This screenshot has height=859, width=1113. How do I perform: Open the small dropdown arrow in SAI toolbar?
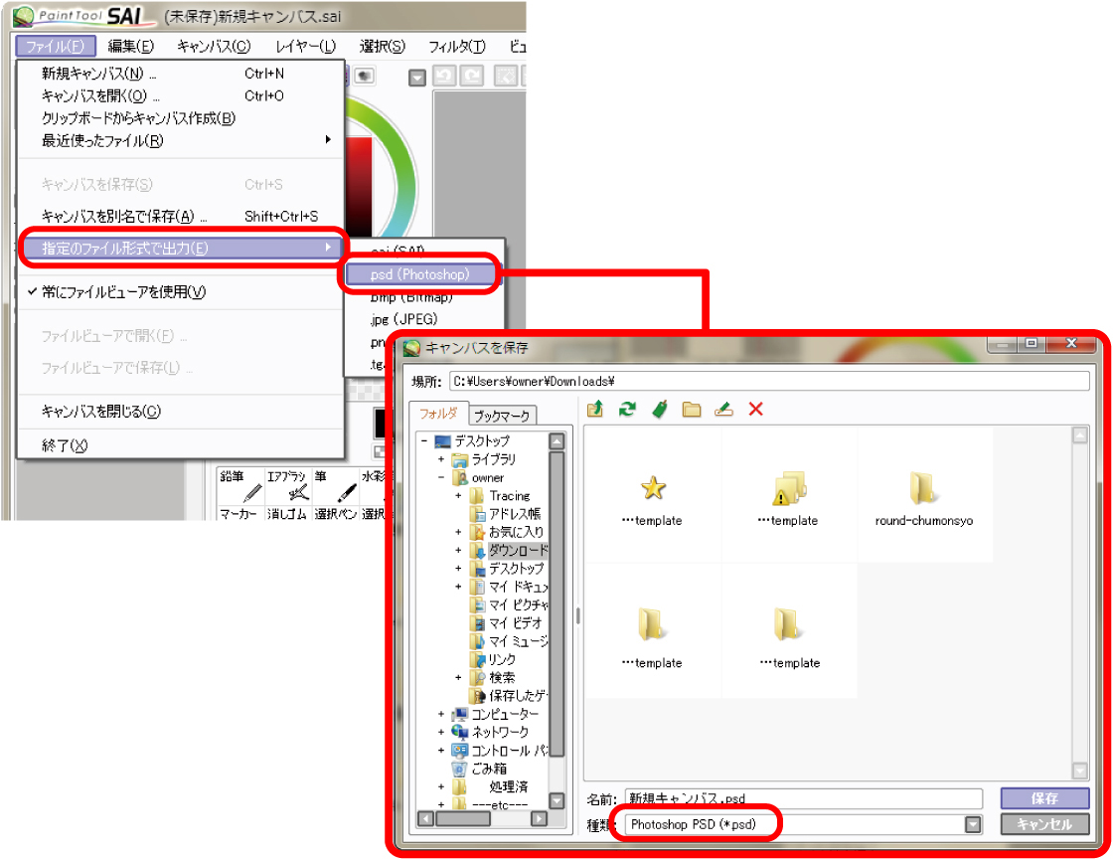(x=417, y=78)
